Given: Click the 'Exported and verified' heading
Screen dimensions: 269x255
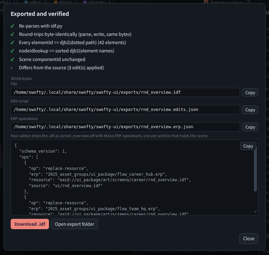Looking at the screenshot, I should (40, 14).
